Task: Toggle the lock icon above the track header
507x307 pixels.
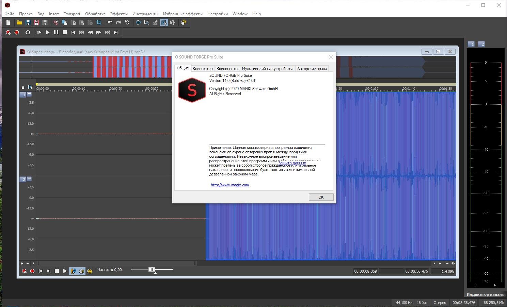Action: click(23, 87)
